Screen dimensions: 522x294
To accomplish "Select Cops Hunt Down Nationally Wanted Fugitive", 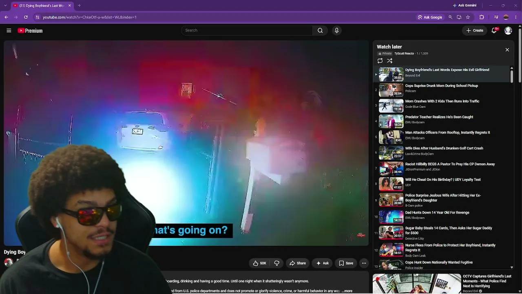I will [439, 263].
